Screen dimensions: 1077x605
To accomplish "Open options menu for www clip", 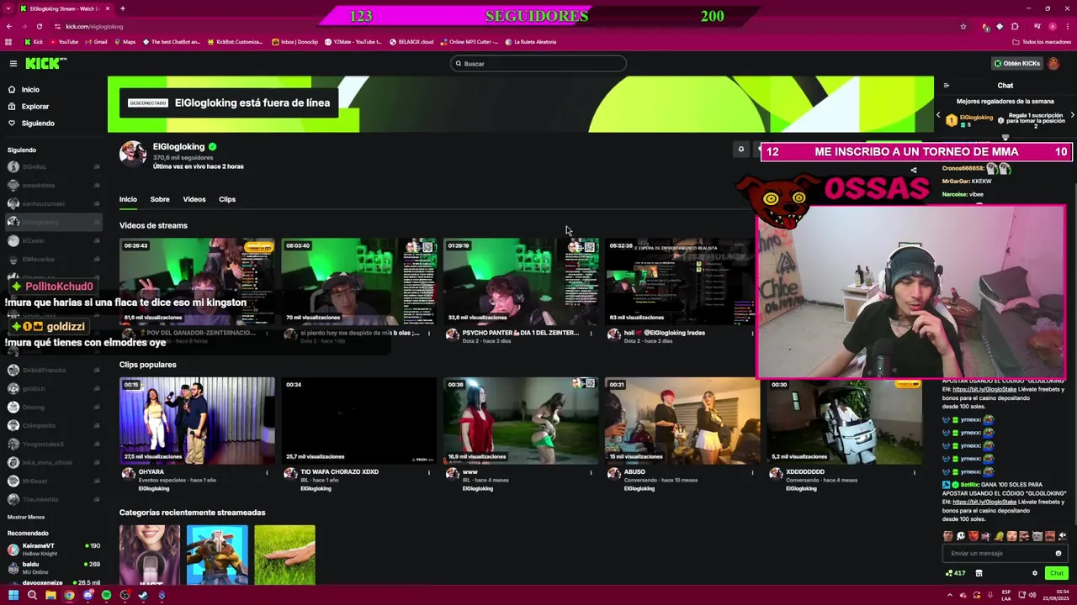I will pos(591,472).
